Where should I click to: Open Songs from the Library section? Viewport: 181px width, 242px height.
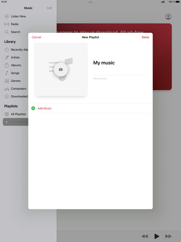(x=15, y=73)
